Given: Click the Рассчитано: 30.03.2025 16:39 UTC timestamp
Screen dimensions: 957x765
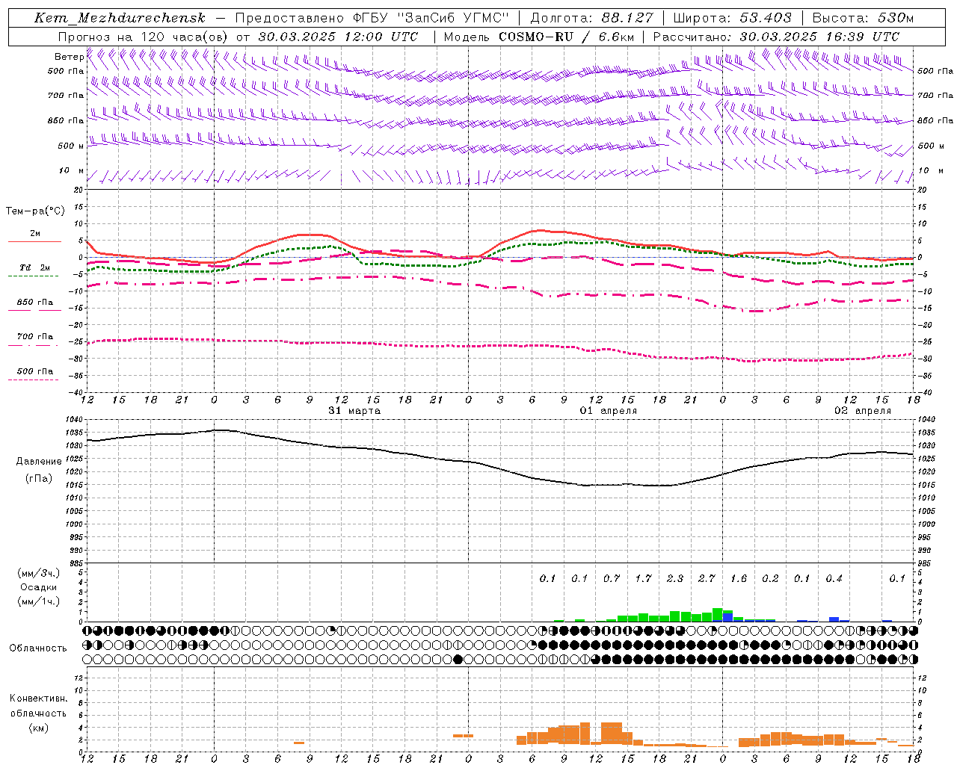Looking at the screenshot, I should [x=776, y=37].
